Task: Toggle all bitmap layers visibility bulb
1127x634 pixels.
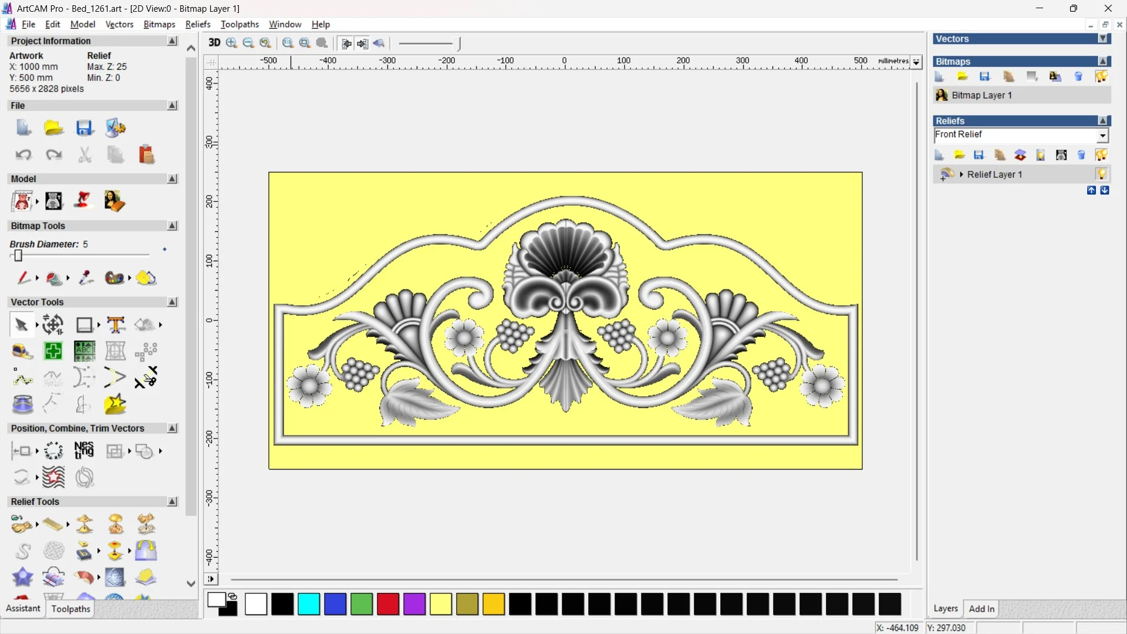Action: click(1101, 77)
